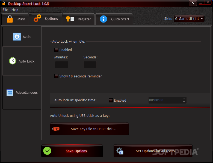Click the green clock Auto Lock icon
The width and height of the screenshot is (213, 163).
13,61
